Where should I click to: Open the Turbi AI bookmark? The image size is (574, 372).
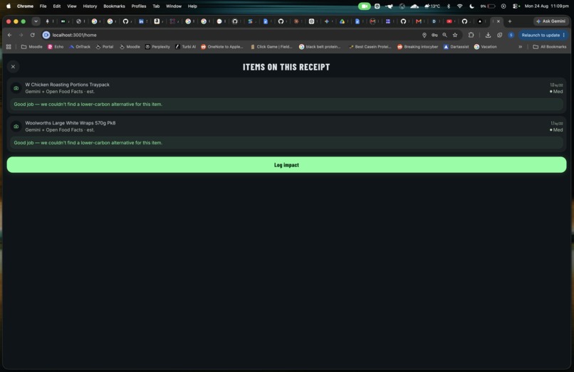[x=185, y=47]
